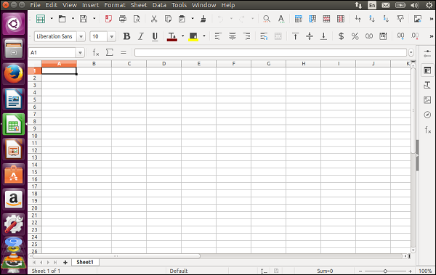
Task: Center cell content vertically
Action: coord(310,36)
